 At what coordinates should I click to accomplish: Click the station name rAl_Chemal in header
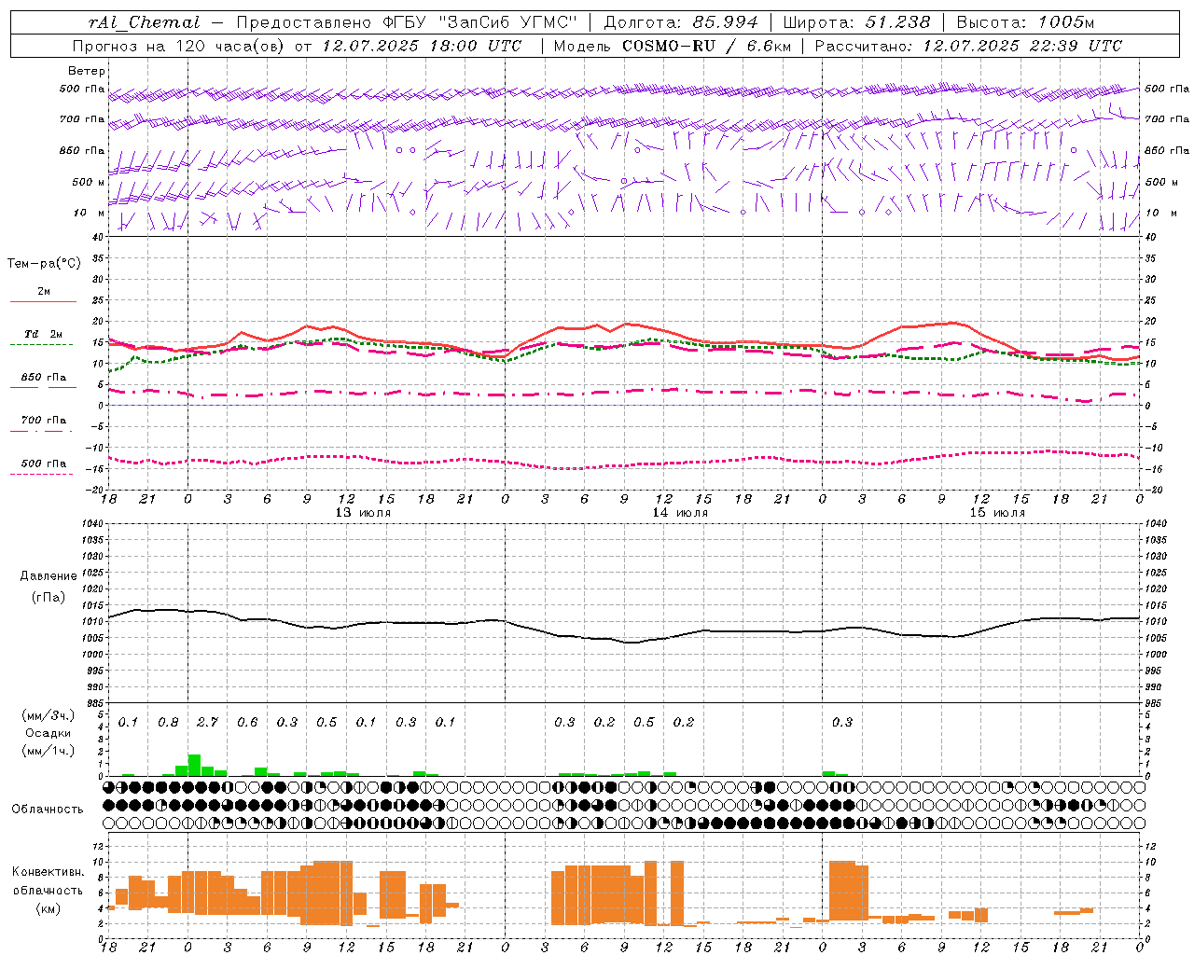pos(144,22)
